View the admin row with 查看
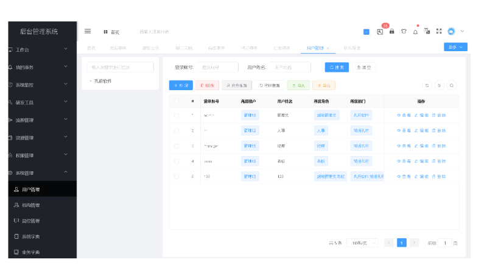Screen dimensions: 487x276 coord(404,115)
